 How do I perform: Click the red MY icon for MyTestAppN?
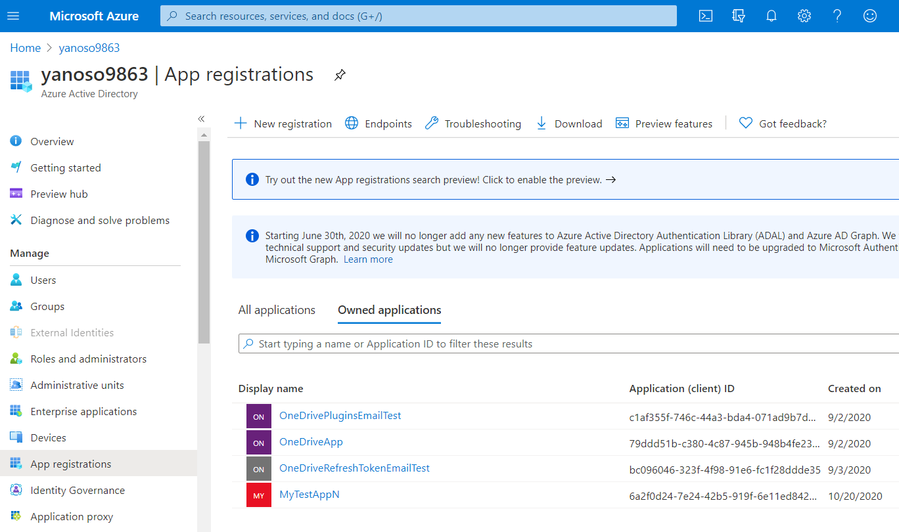pos(259,495)
